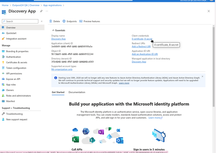Click the pin icon next to Discovery App
Screen dimensions: 216x153
[x=41, y=11]
